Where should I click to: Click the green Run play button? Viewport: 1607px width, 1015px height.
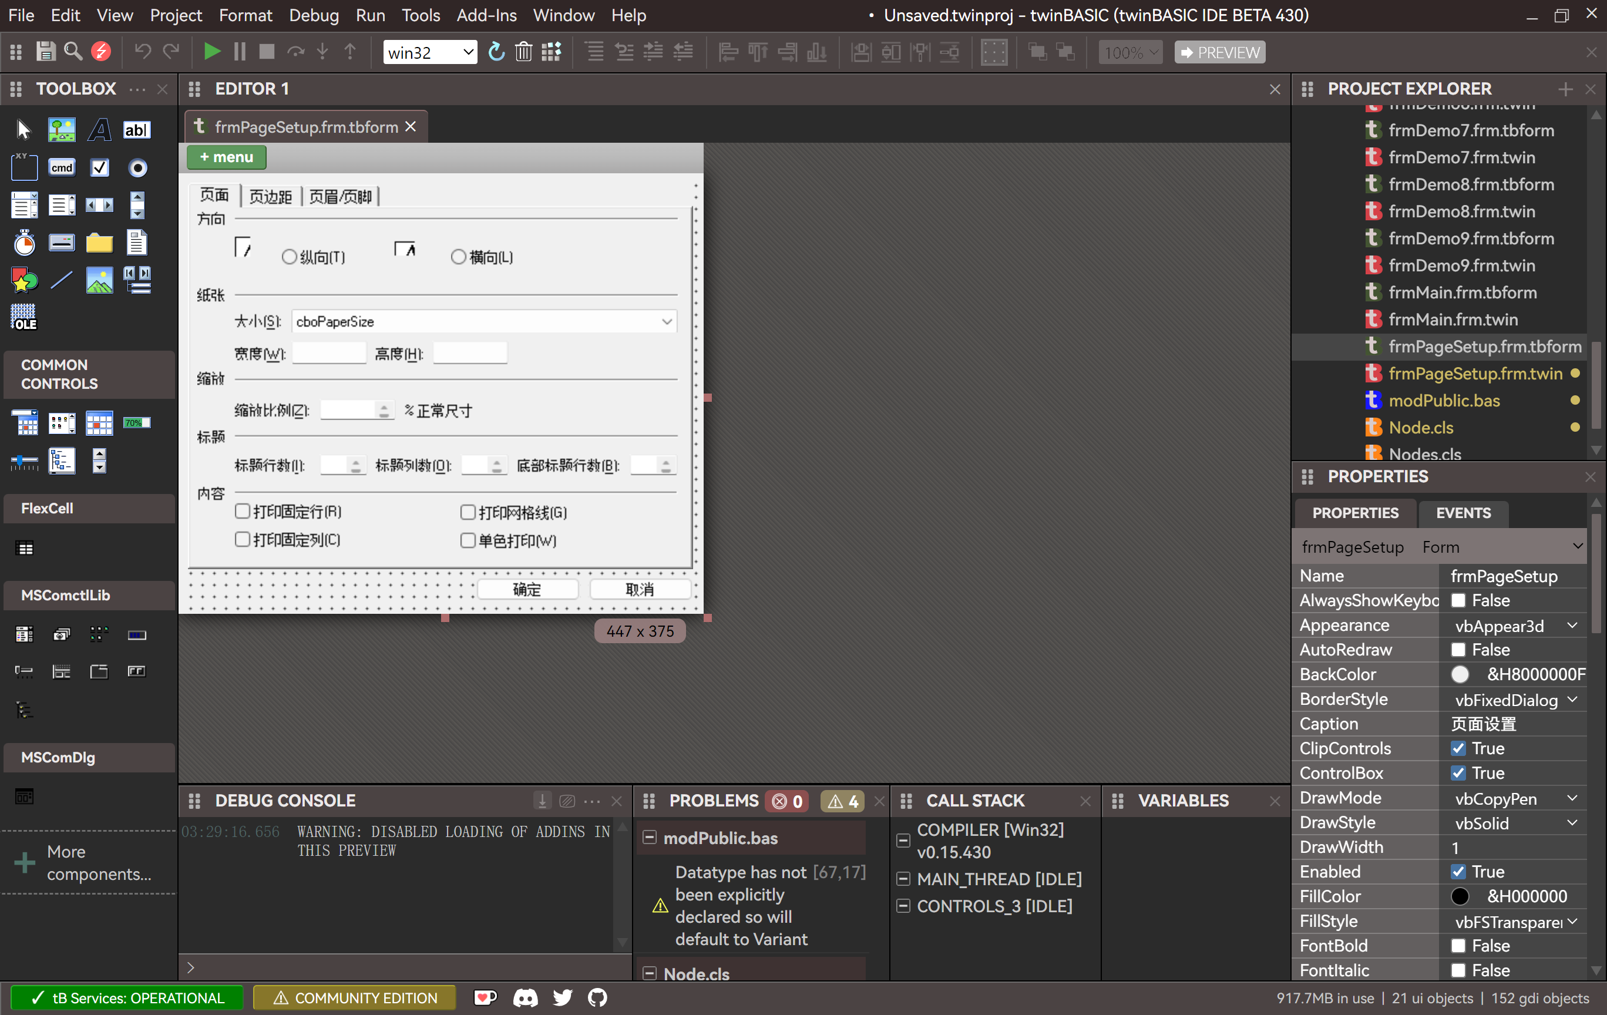[x=211, y=51]
